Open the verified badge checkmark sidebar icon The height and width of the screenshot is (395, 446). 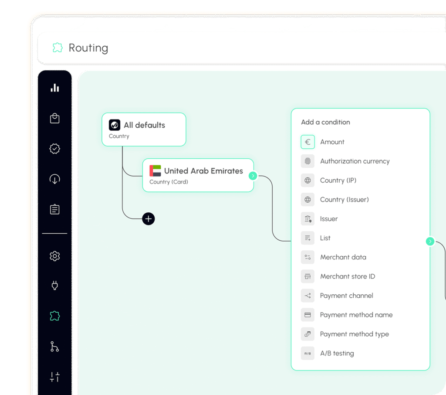point(54,149)
